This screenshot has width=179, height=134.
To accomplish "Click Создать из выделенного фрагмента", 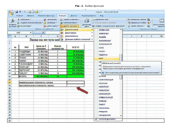I will point(109,26).
